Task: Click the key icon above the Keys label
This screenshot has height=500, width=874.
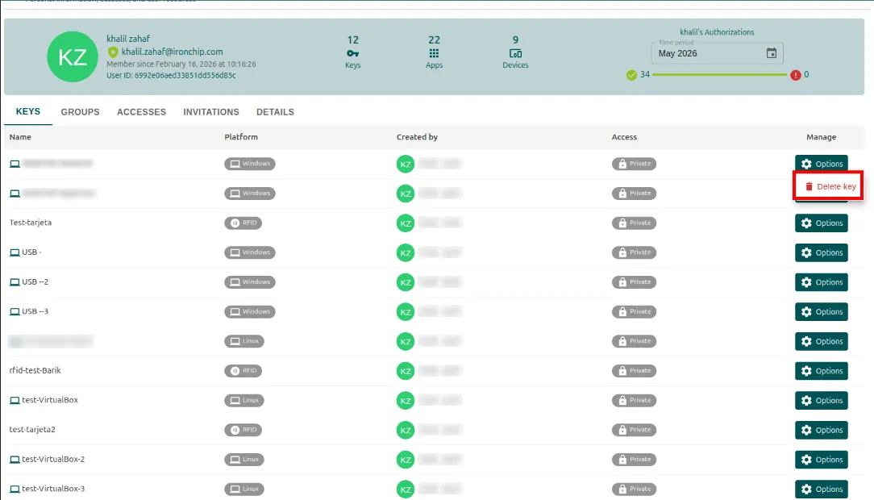Action: click(353, 53)
